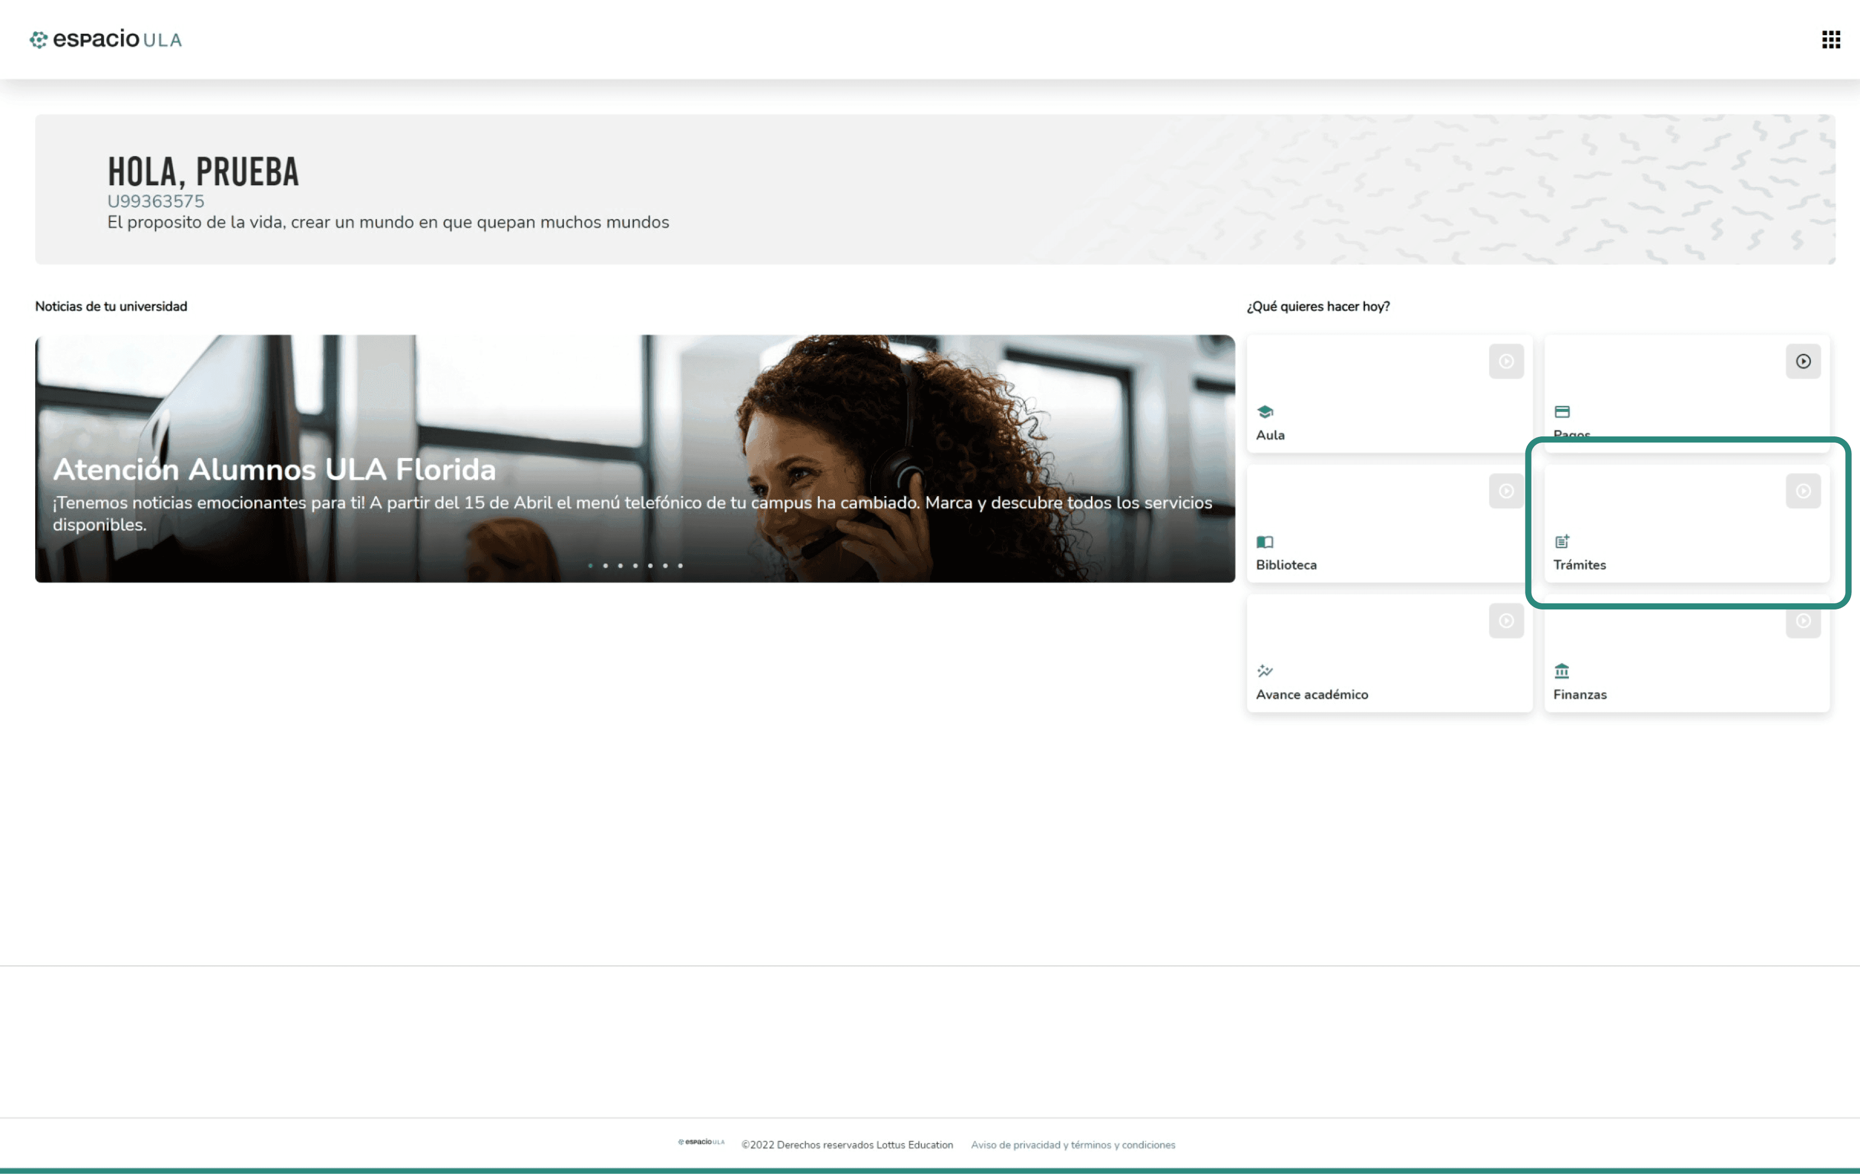Click the graduation cap Aula icon

pyautogui.click(x=1265, y=411)
